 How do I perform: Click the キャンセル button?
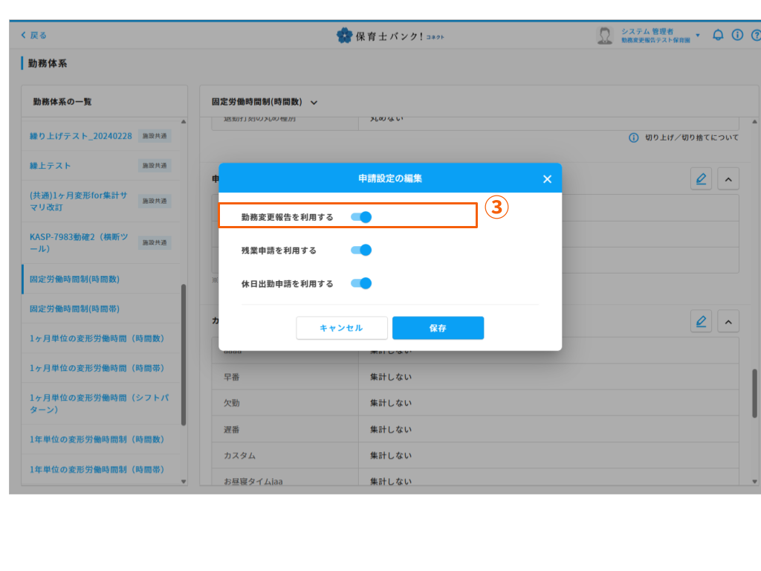pos(341,328)
